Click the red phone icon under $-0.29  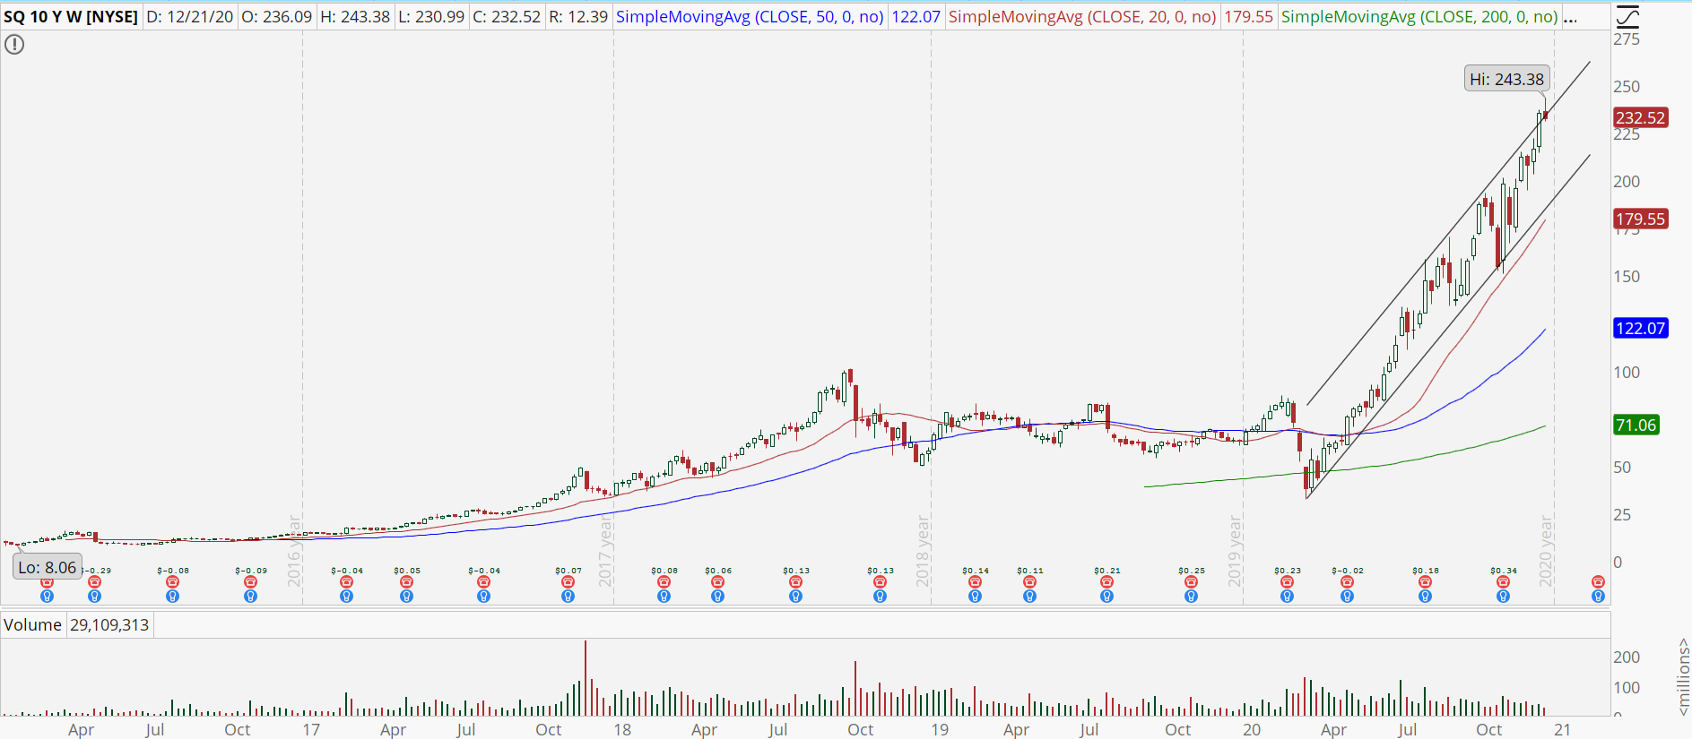tap(95, 582)
